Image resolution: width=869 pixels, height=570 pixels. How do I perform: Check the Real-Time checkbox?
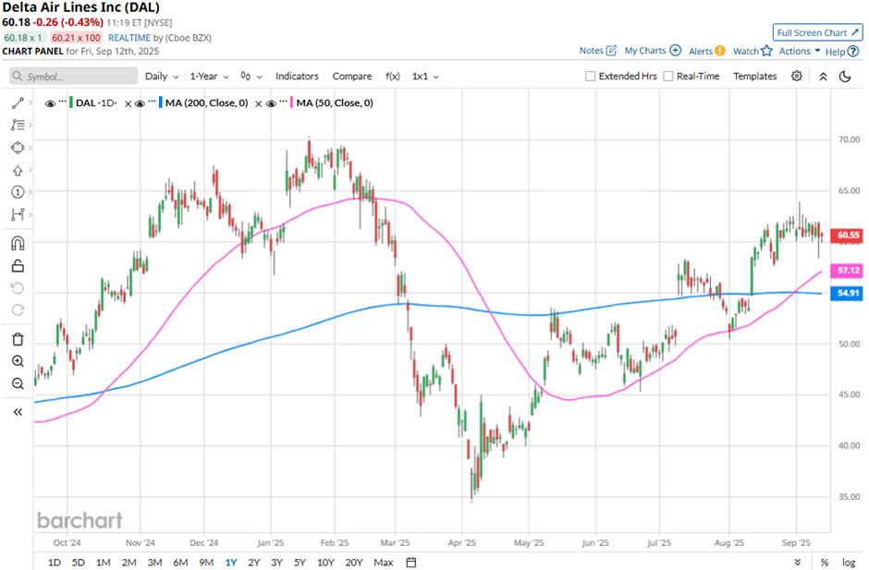(x=668, y=77)
